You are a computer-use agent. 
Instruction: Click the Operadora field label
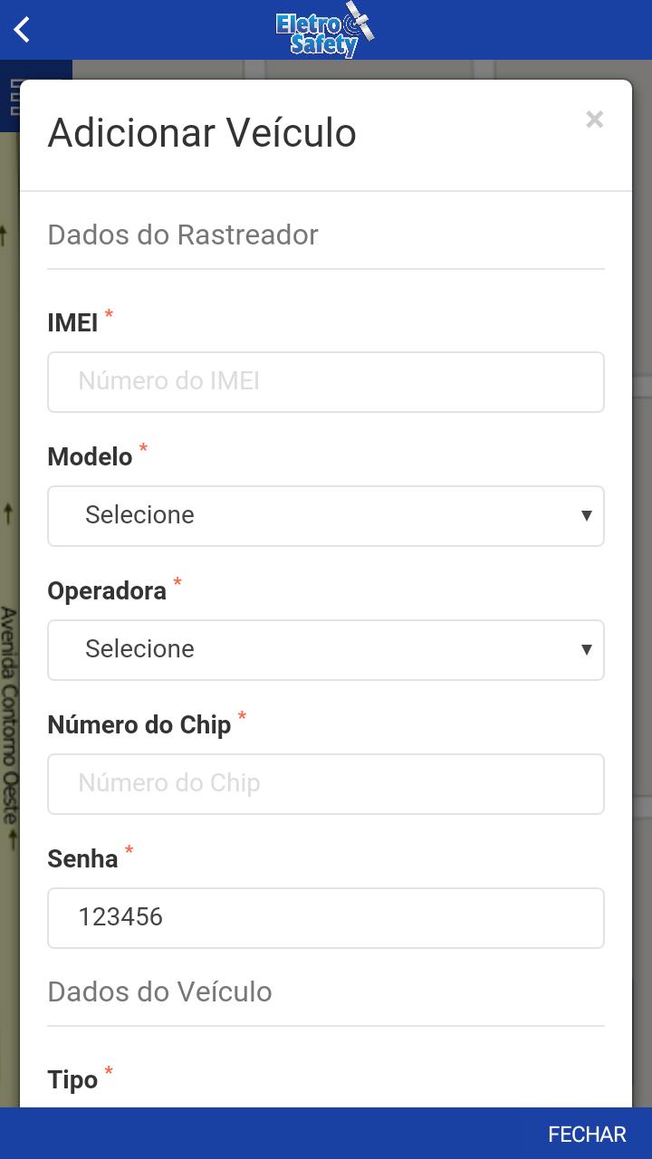(x=107, y=590)
